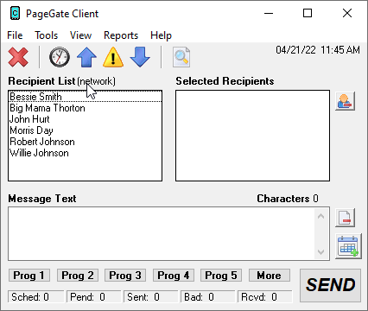Select Morris Day in recipient list

(86, 130)
